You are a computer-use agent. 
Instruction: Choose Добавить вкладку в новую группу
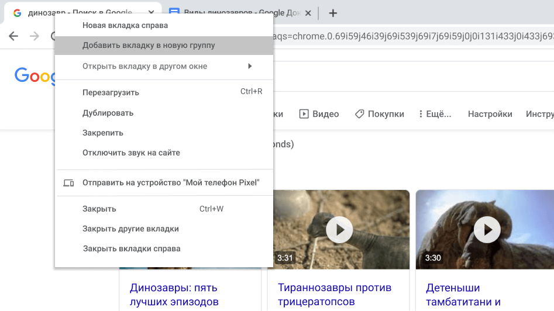[x=149, y=45]
